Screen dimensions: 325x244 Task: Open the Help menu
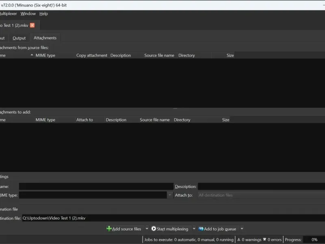(x=43, y=14)
